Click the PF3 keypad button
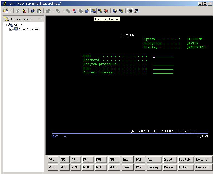This screenshot has height=174, width=213. (76, 160)
